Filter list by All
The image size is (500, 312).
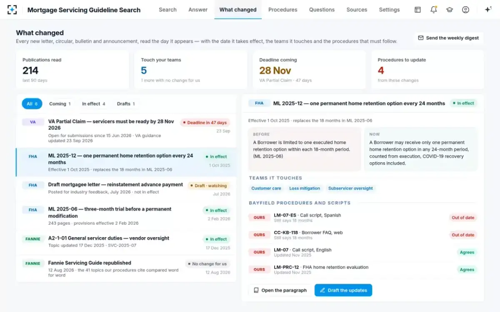point(32,104)
